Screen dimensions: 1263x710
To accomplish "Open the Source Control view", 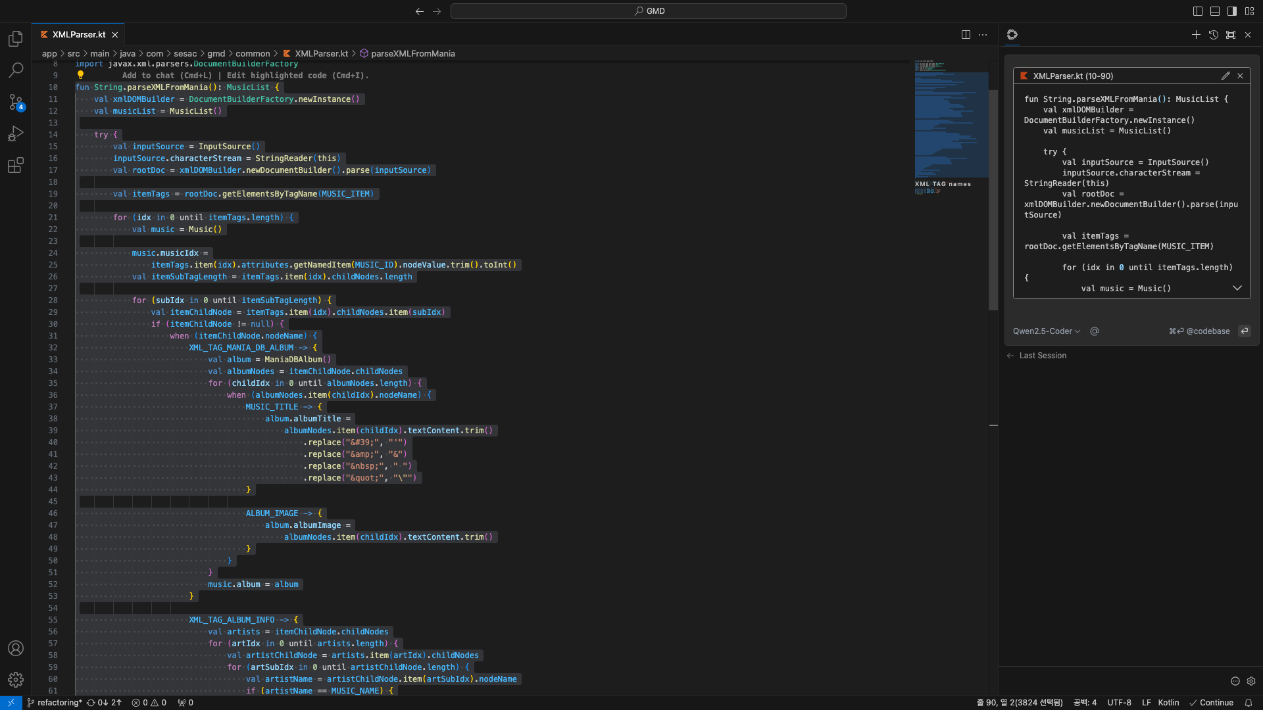I will click(16, 102).
